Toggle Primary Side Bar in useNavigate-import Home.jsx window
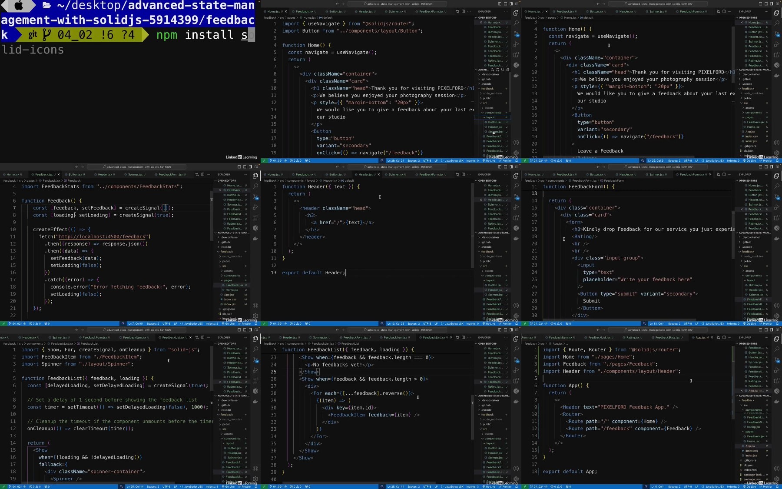The width and height of the screenshot is (782, 489). coord(500,3)
